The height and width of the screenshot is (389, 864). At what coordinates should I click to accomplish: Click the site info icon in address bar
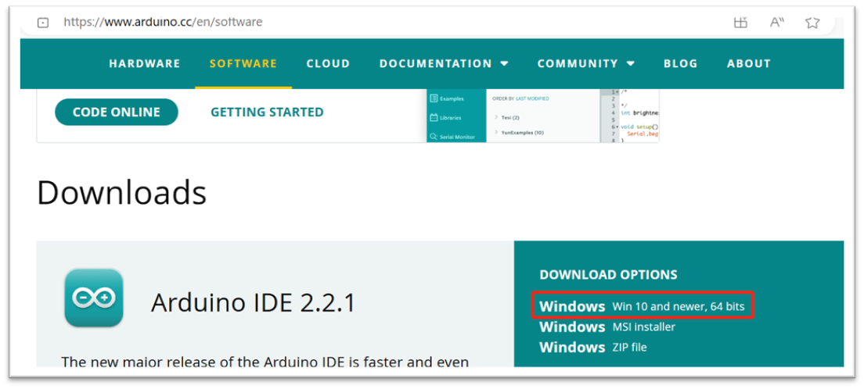(43, 23)
